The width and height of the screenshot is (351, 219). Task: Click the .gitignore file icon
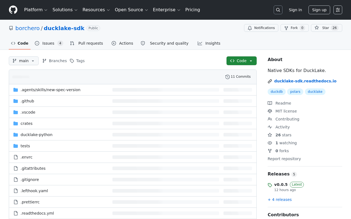16,180
